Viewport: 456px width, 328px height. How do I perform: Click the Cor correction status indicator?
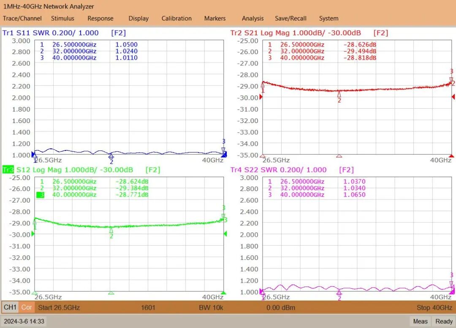(27, 307)
